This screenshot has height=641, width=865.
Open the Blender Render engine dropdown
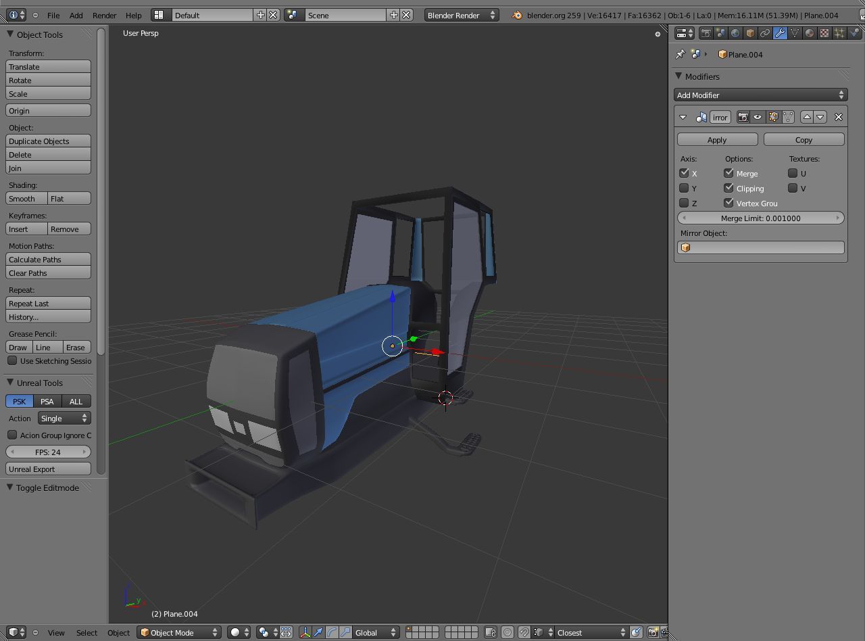pyautogui.click(x=462, y=15)
